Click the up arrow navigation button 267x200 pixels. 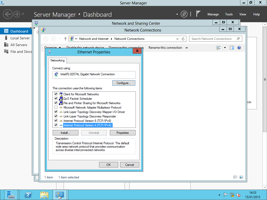(65, 39)
